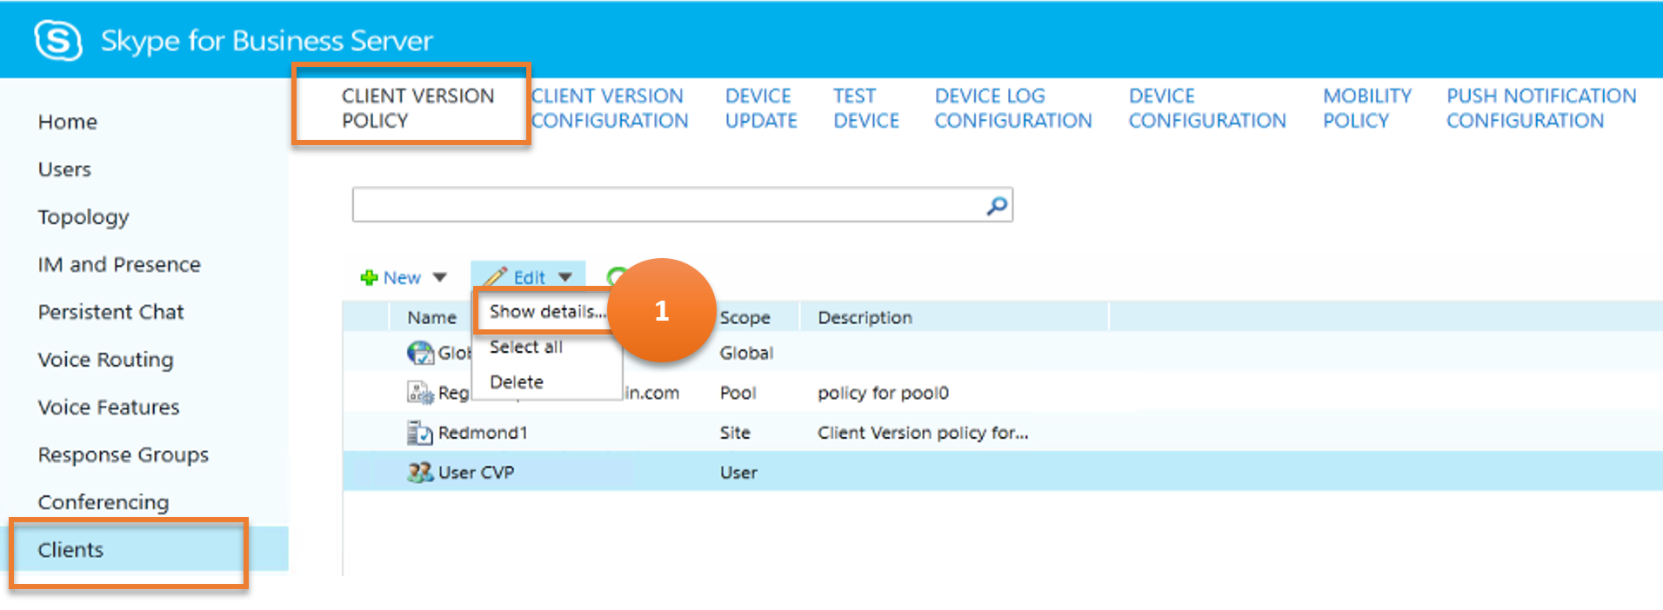Open the Client Version Configuration tab

610,108
